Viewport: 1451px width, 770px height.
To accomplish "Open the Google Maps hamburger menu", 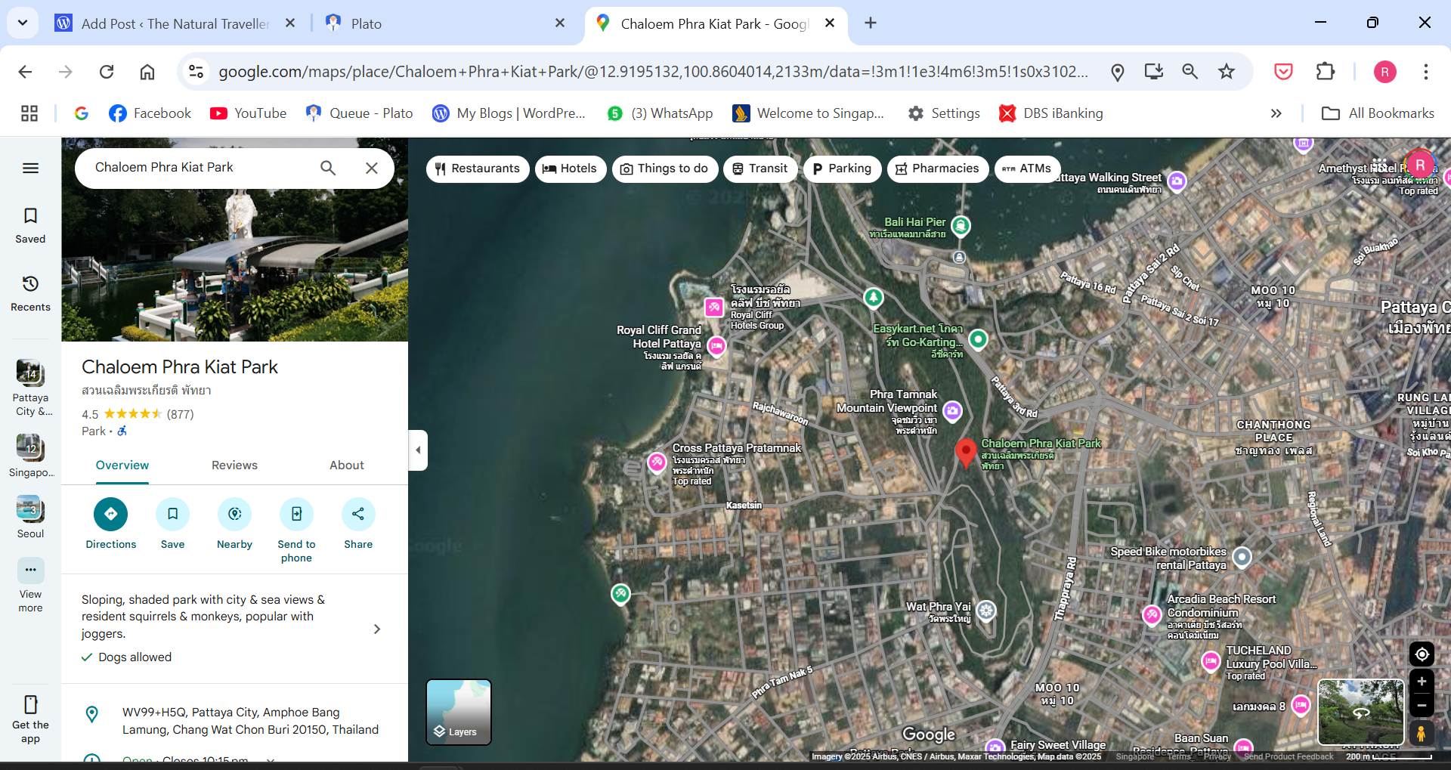I will [x=30, y=169].
